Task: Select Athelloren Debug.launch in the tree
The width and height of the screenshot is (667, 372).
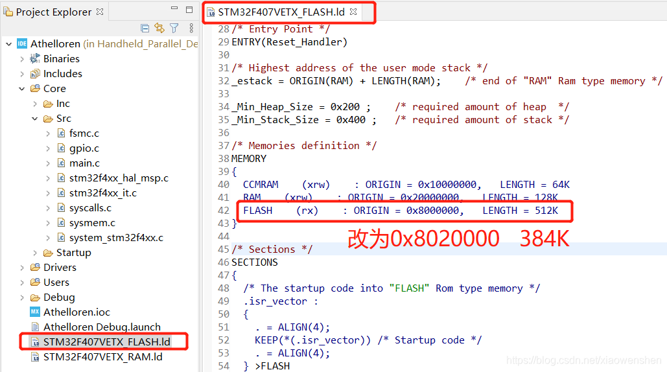Action: 102,327
